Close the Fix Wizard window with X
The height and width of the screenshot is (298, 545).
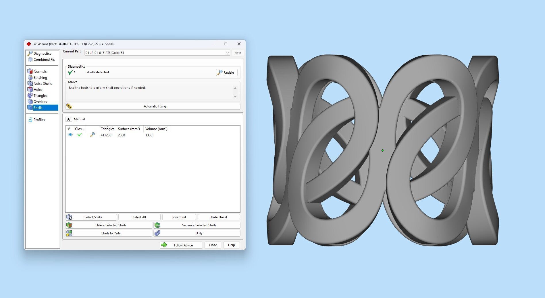239,44
